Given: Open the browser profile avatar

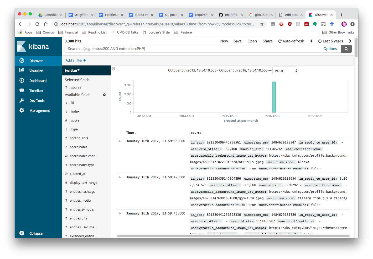Looking at the screenshot, I should coord(344,24).
